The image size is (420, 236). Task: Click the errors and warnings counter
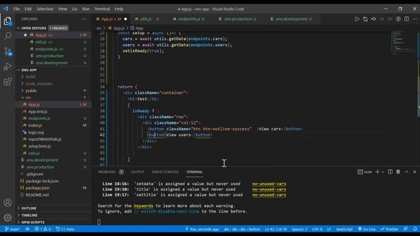[43, 229]
